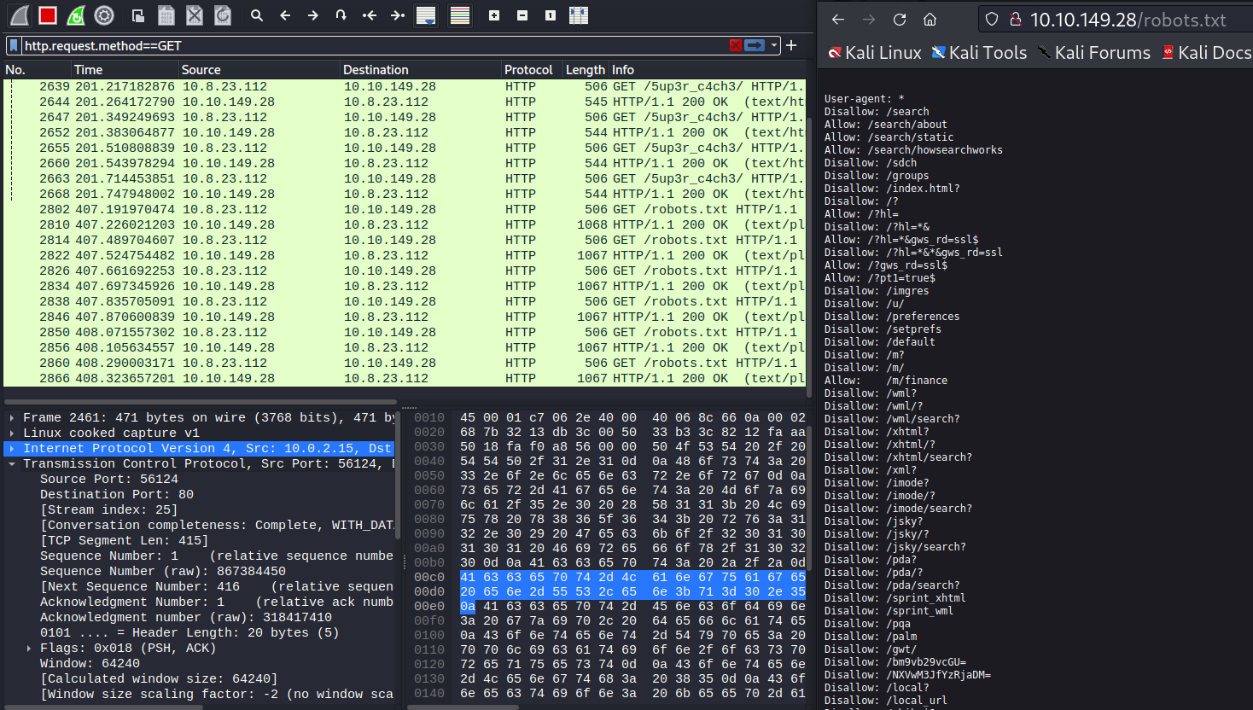
Task: Expand the Flags: 0x018 (PSH, ACK) node
Action: point(29,649)
